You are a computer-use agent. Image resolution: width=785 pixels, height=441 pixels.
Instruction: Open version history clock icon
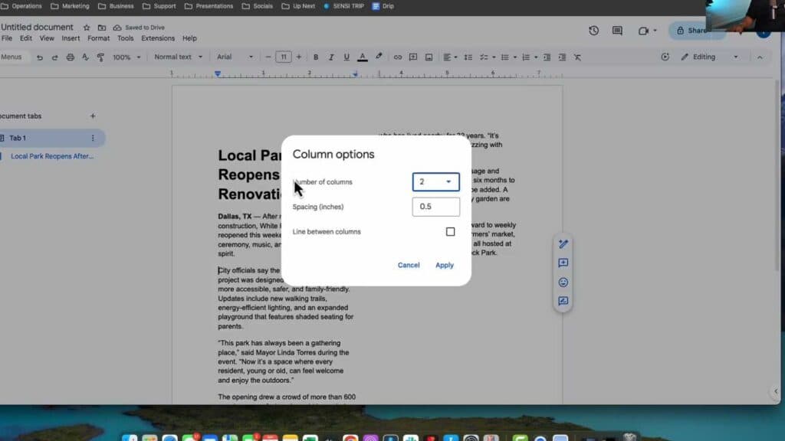594,31
